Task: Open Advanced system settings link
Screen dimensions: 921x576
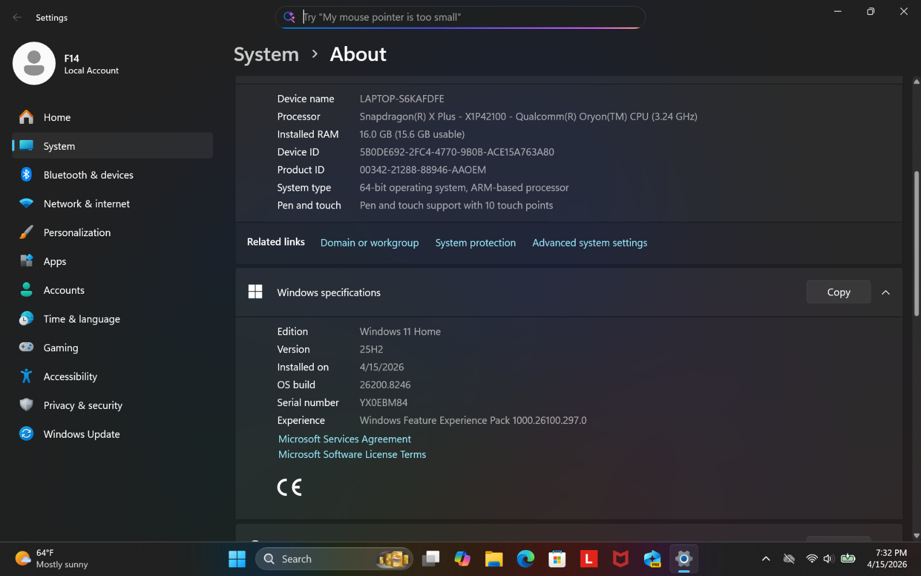Action: click(589, 242)
